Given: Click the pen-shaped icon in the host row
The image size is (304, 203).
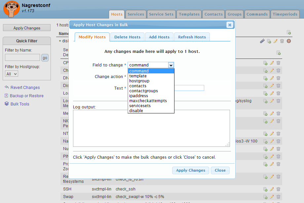Looking at the screenshot, I should pos(262,41).
